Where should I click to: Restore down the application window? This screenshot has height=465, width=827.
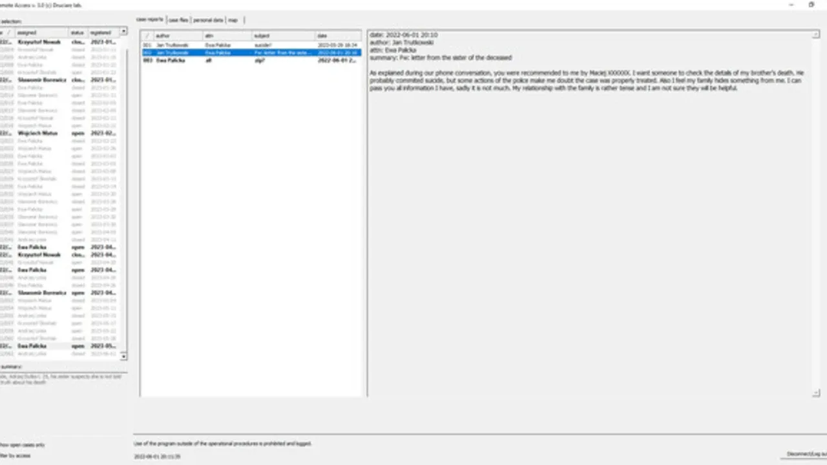tap(811, 5)
